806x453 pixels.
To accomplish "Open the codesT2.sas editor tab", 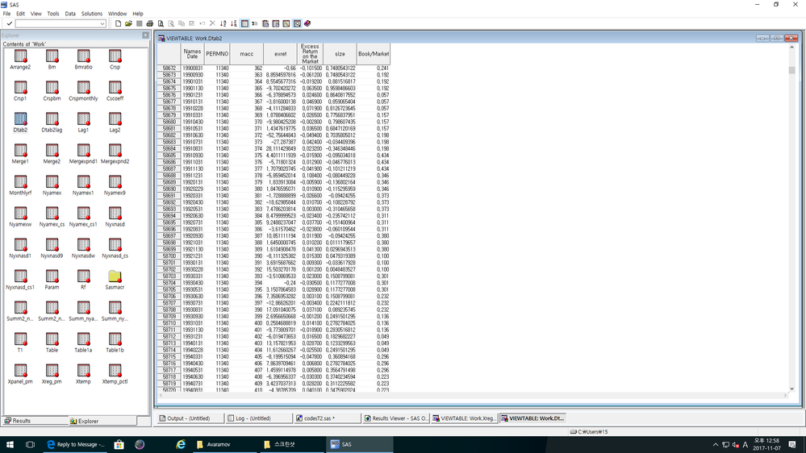I will click(327, 418).
